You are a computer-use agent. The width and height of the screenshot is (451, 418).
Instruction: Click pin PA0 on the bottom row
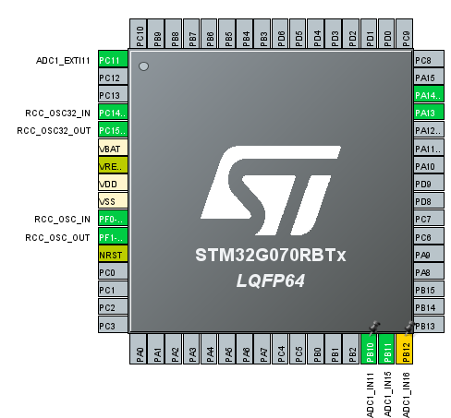pyautogui.click(x=139, y=349)
